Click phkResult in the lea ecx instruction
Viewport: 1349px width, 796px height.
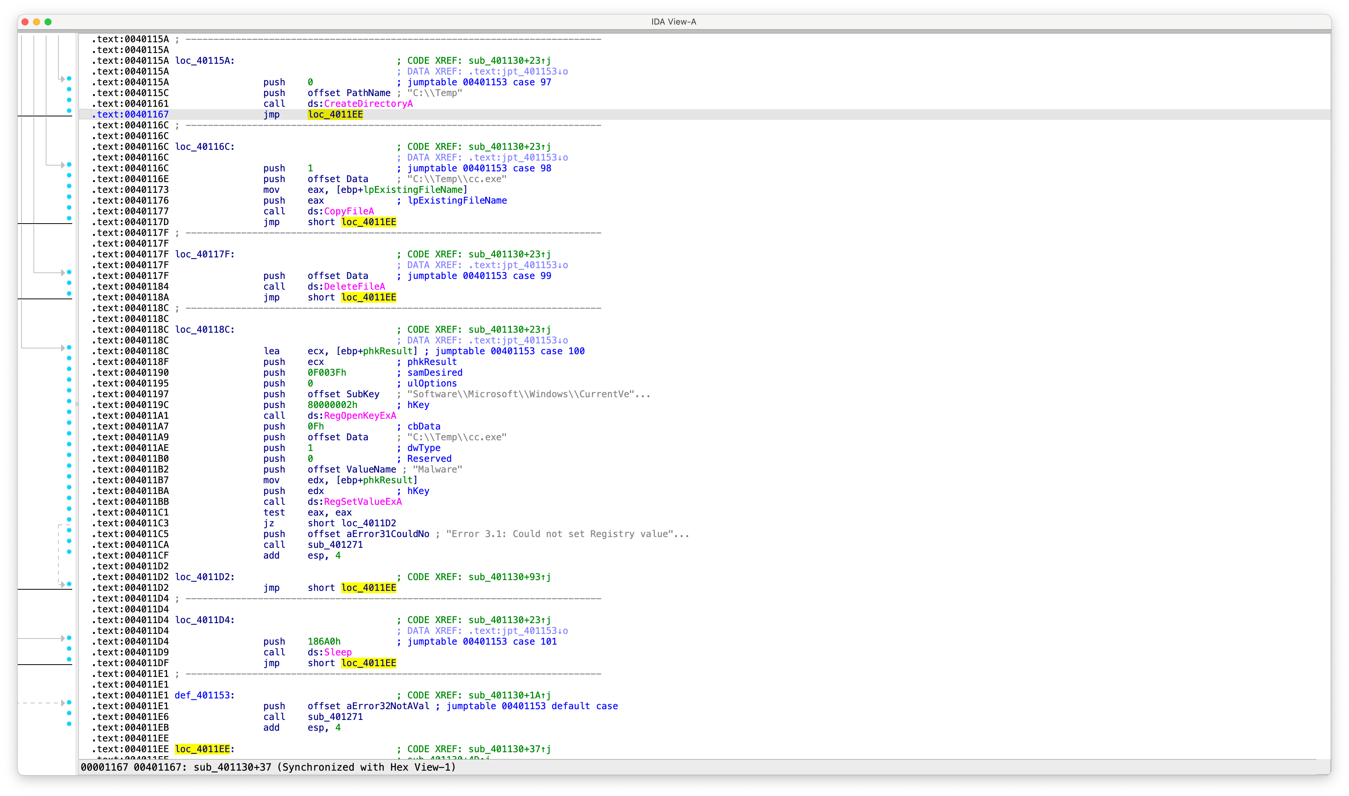coord(388,351)
